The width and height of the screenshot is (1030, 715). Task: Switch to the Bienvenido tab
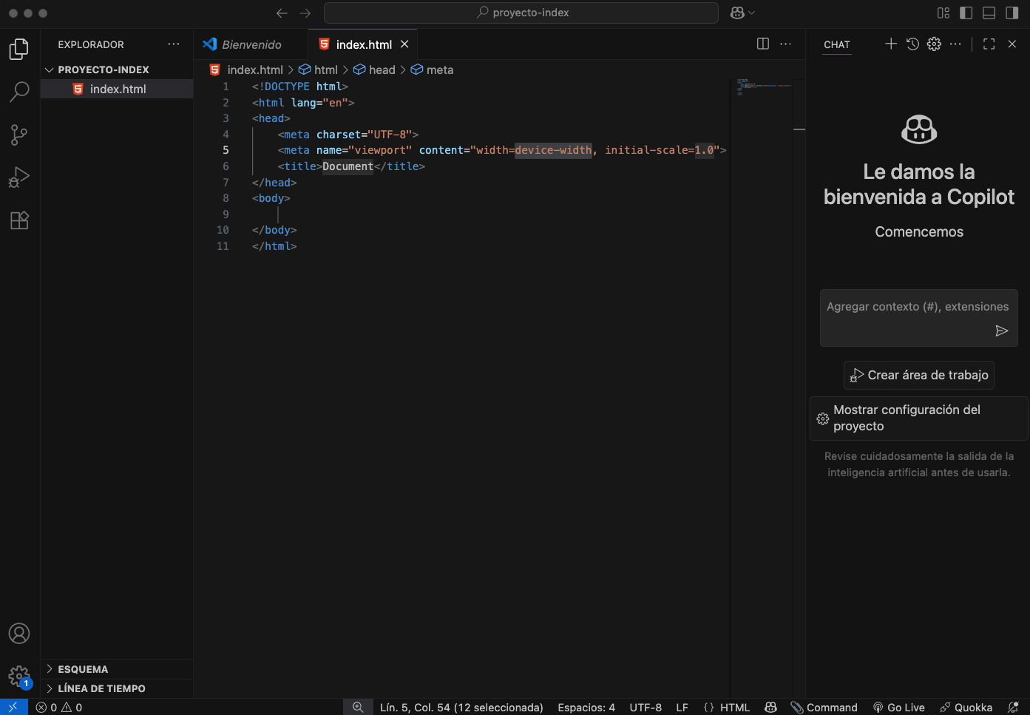click(x=251, y=44)
